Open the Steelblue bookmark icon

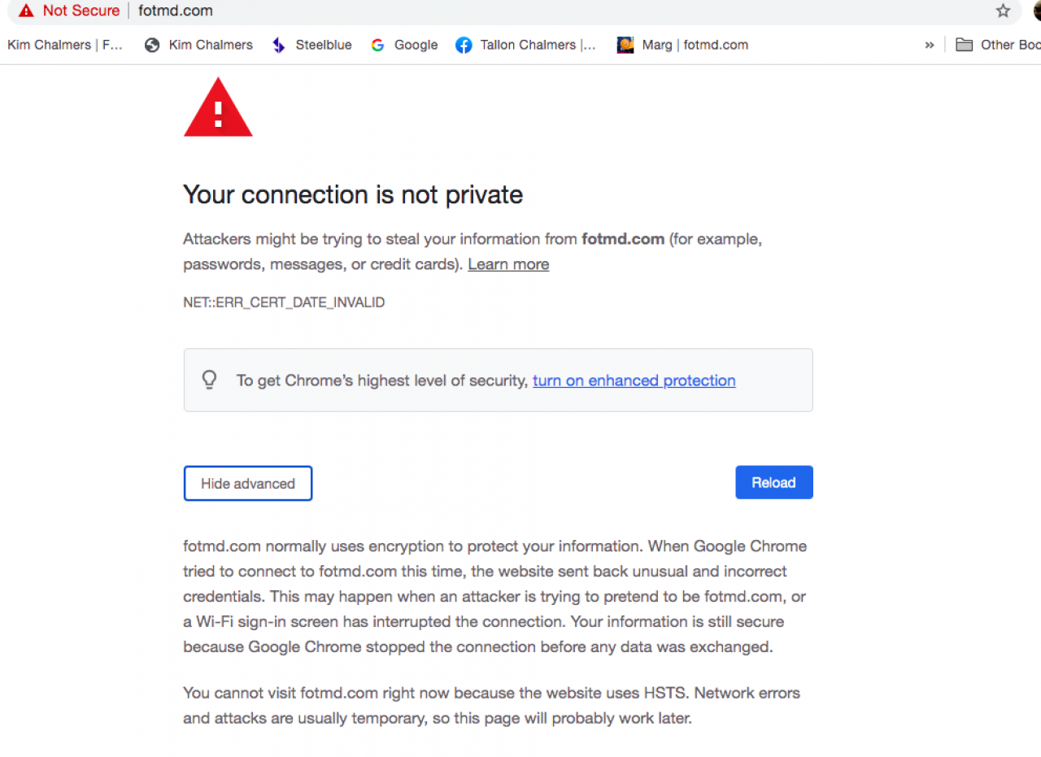[x=279, y=46]
